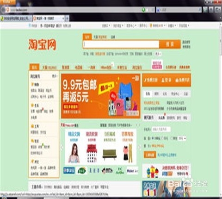Click the green shield icon in address bar
The width and height of the screenshot is (222, 199).
click(143, 10)
